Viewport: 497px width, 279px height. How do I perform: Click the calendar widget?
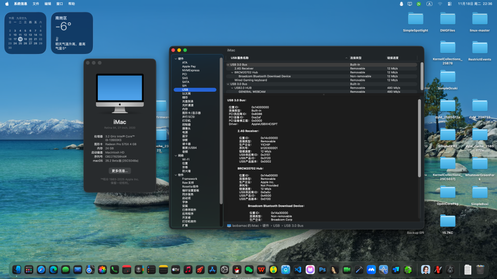click(x=25, y=33)
